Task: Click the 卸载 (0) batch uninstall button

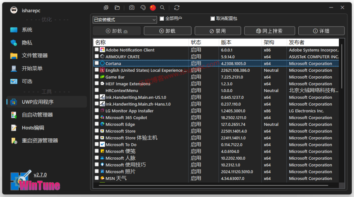Action: click(117, 31)
